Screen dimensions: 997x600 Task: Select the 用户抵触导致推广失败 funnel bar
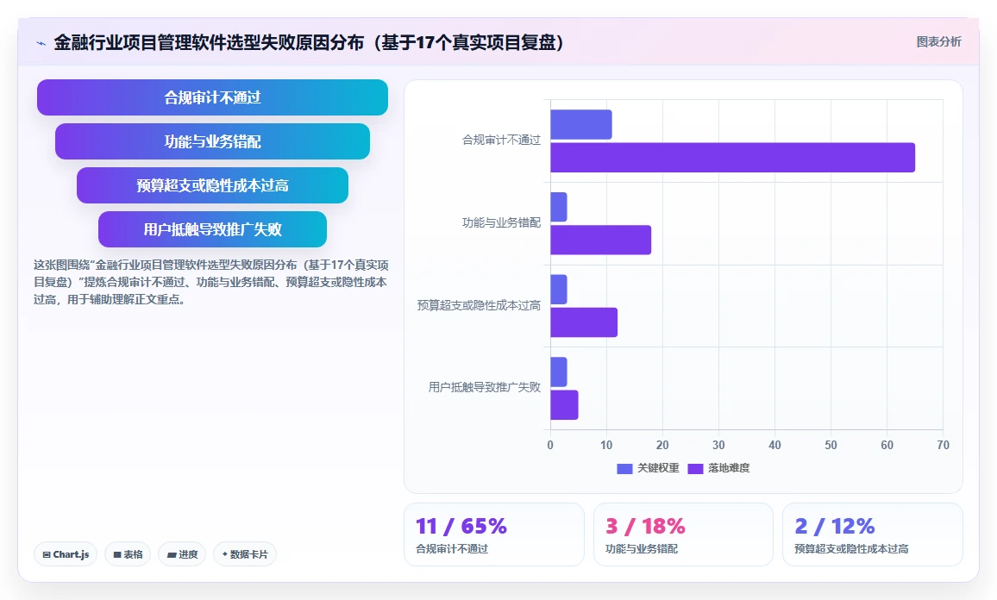[212, 228]
